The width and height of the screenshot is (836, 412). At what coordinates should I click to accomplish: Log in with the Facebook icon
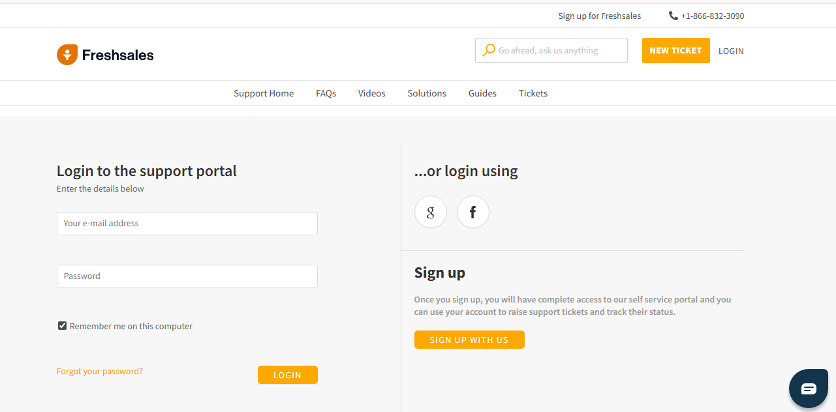click(473, 212)
